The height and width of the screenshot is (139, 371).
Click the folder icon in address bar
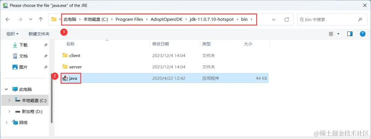pos(54,20)
